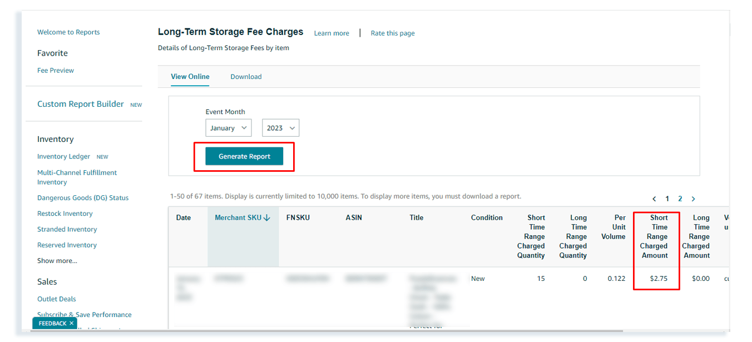
Task: Open the Restock Inventory report
Action: (x=65, y=213)
